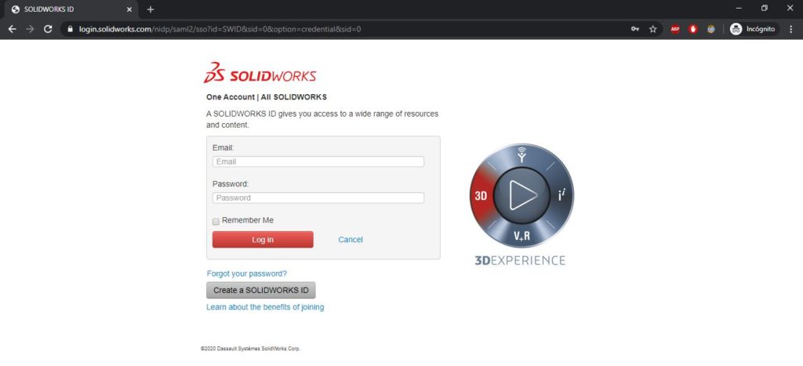View site security padlock info

click(70, 29)
